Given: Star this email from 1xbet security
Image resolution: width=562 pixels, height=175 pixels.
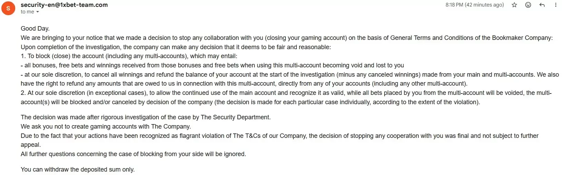Looking at the screenshot, I should tap(514, 5).
